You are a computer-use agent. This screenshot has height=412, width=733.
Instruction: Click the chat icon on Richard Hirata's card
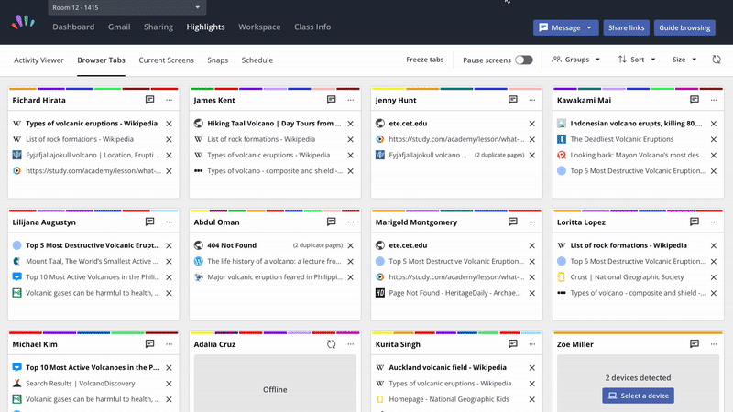click(x=150, y=99)
